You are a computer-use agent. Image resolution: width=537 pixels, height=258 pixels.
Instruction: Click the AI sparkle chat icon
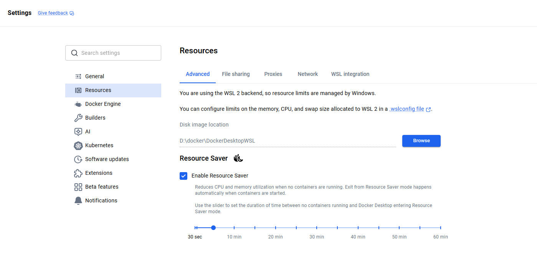[x=78, y=131]
